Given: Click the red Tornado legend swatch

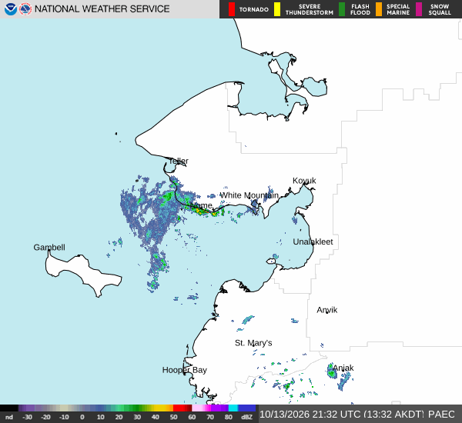Looking at the screenshot, I should pyautogui.click(x=232, y=9).
